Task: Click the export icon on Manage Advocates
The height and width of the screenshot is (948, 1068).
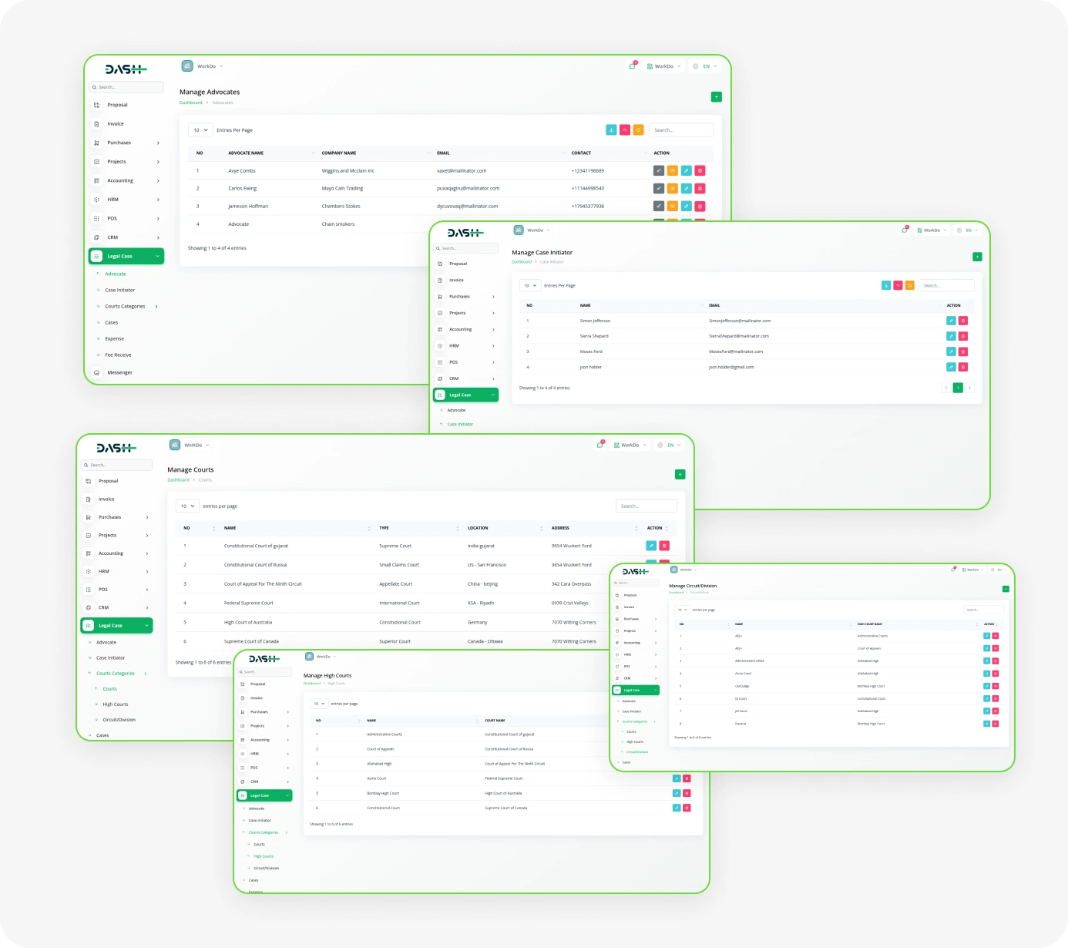Action: click(611, 130)
